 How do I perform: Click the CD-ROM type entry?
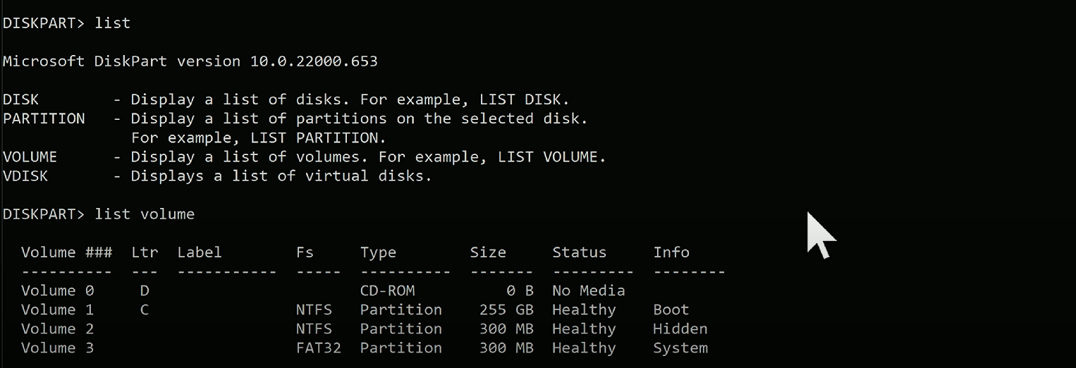coord(387,290)
